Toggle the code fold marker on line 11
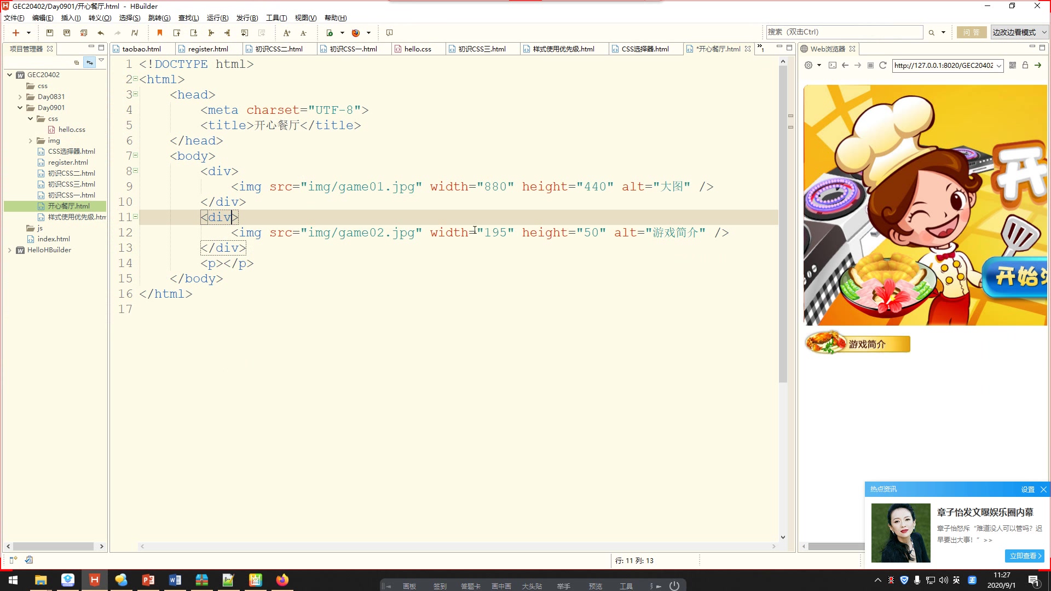This screenshot has width=1051, height=591. pos(135,217)
